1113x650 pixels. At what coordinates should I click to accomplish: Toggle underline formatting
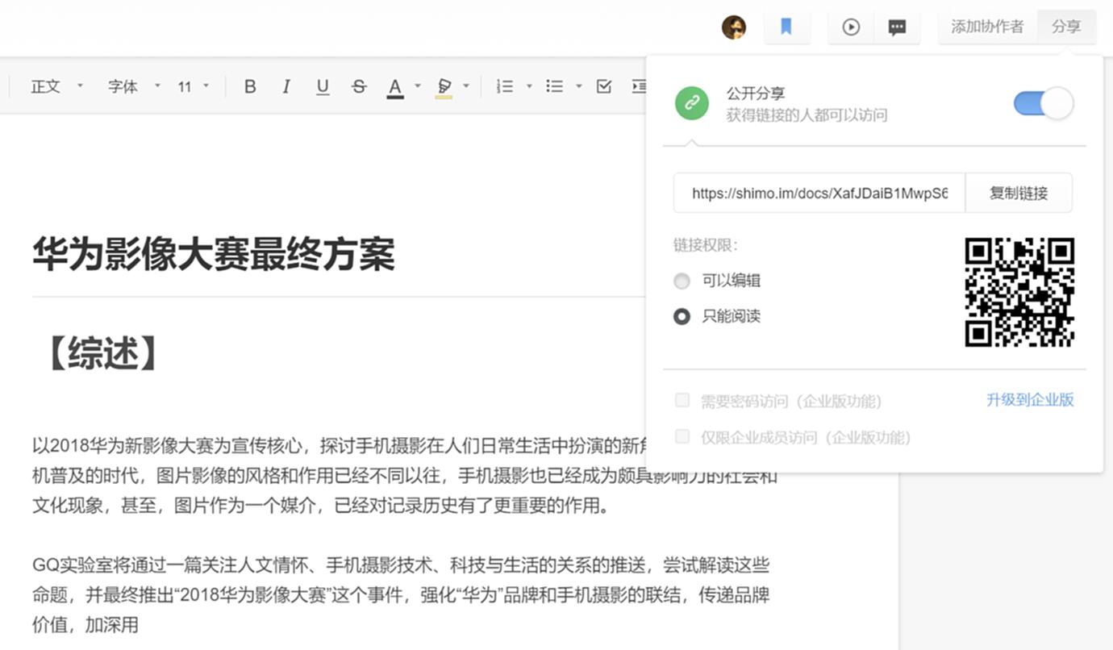tap(323, 86)
